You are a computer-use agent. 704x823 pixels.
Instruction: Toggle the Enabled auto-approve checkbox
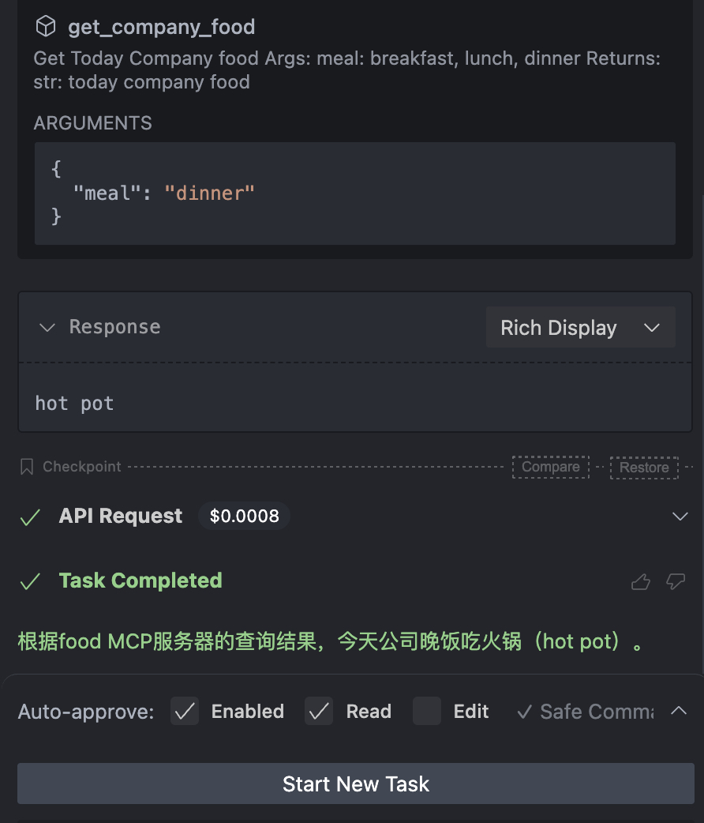pyautogui.click(x=185, y=711)
